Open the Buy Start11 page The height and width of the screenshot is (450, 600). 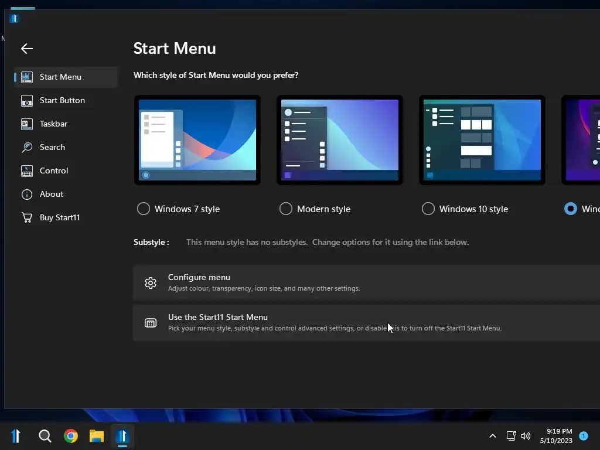[x=66, y=218]
